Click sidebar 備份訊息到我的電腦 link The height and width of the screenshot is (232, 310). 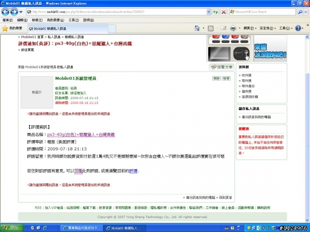(x=256, y=117)
